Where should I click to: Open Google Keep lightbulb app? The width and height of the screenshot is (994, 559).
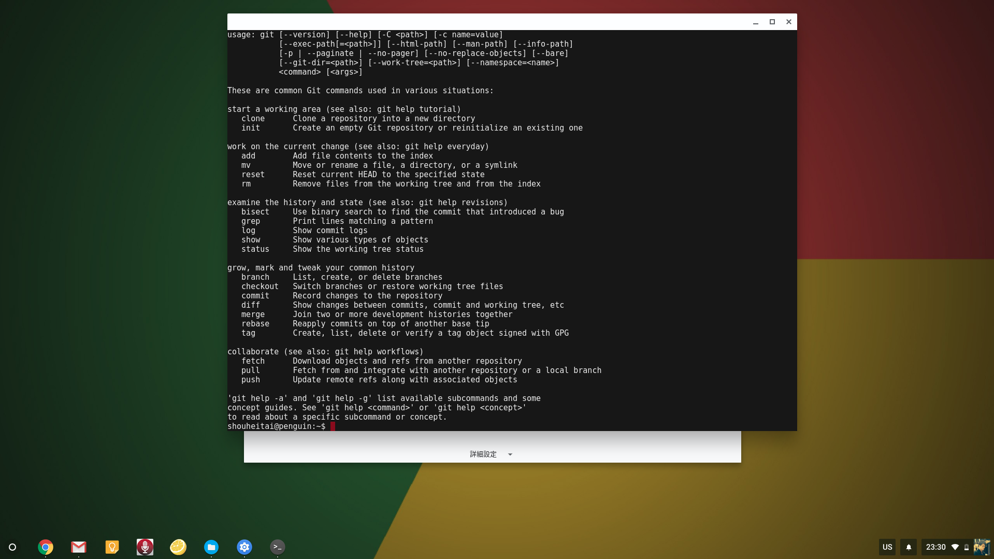(112, 547)
